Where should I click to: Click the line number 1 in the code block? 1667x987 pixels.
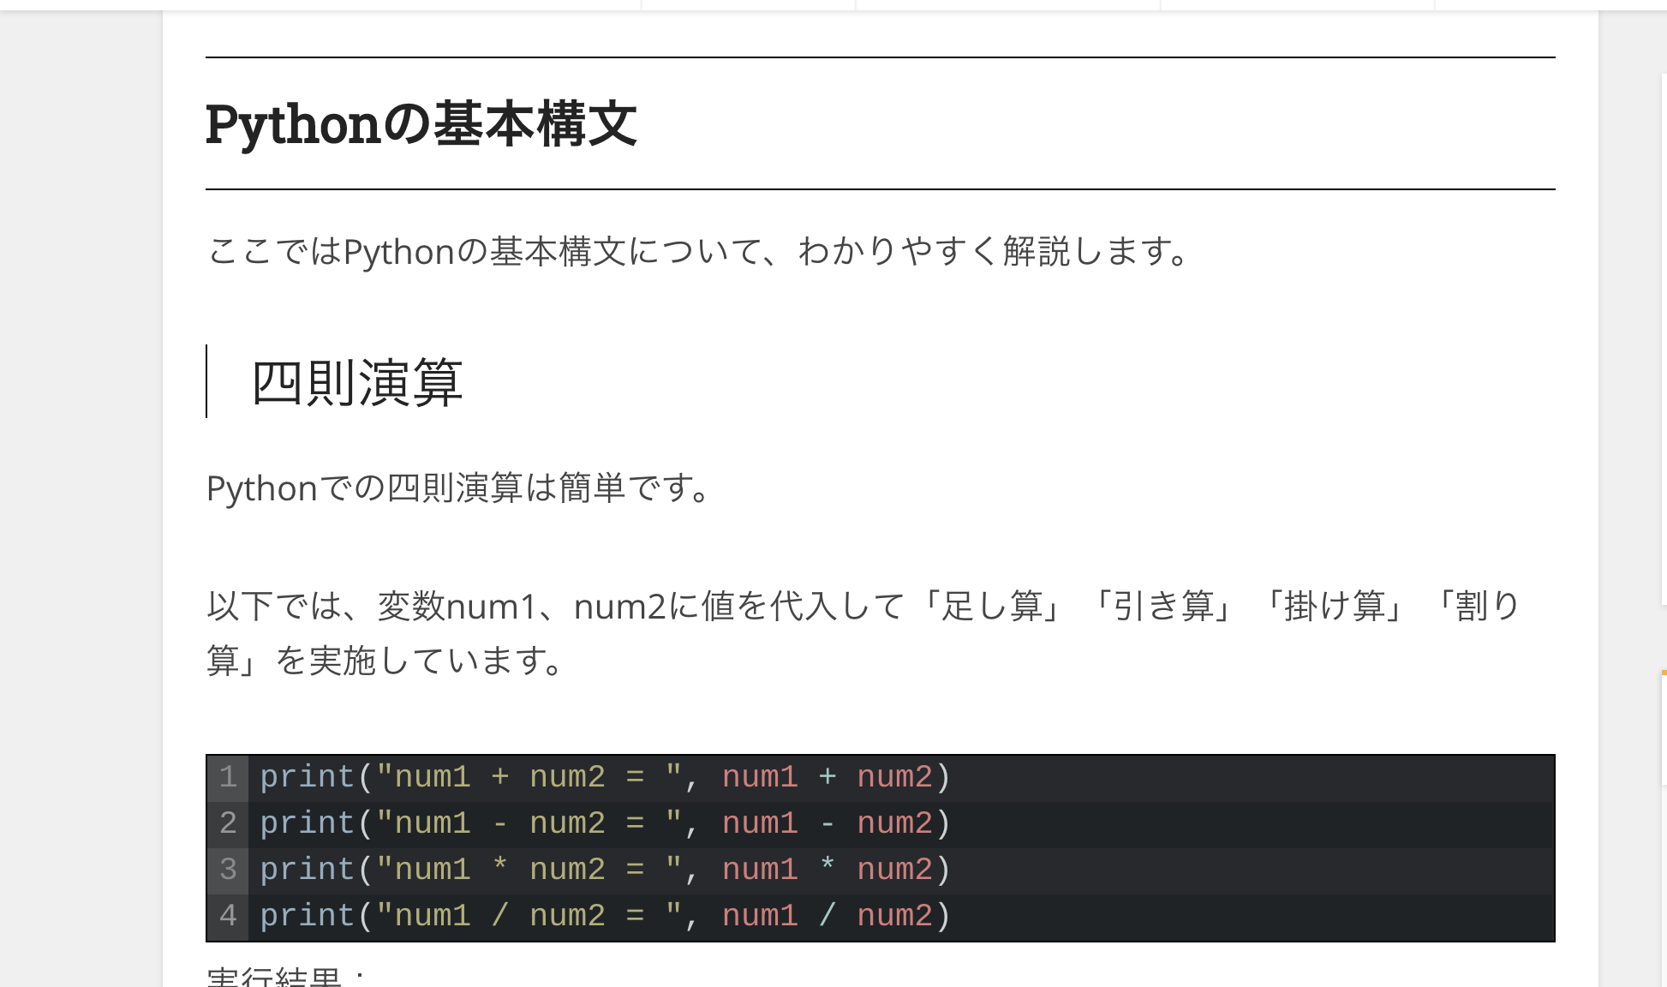pyautogui.click(x=227, y=776)
